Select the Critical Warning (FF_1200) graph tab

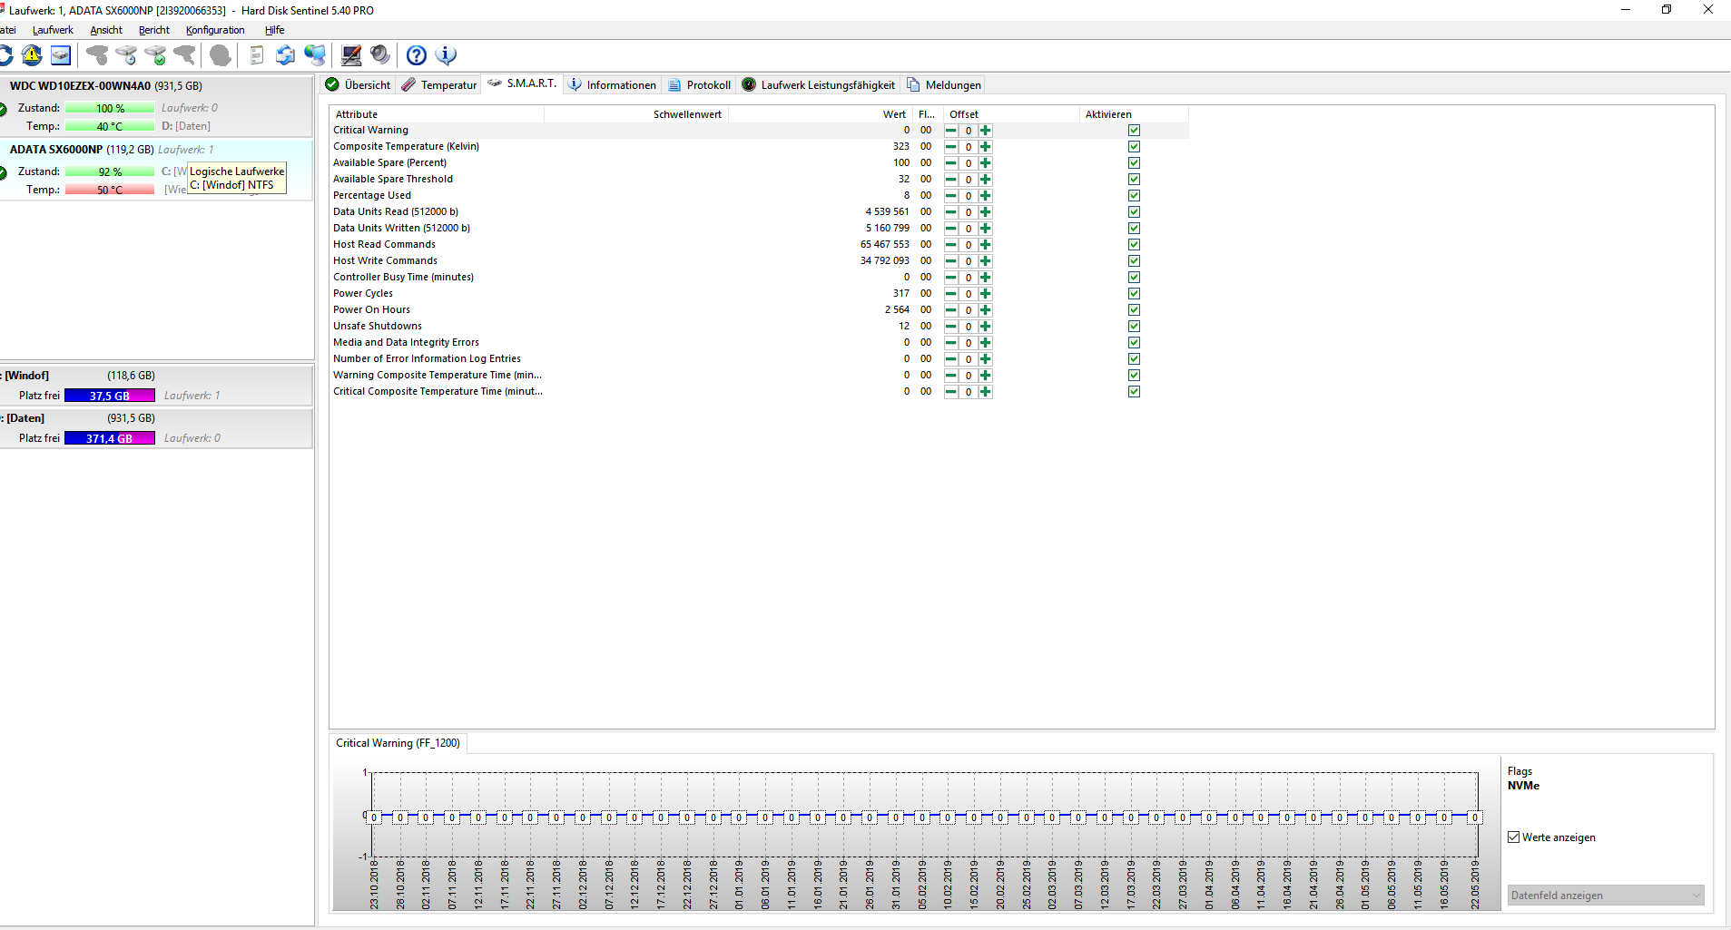398,743
